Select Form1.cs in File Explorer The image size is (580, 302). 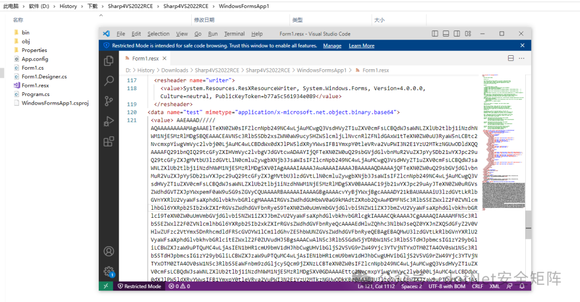[33, 68]
